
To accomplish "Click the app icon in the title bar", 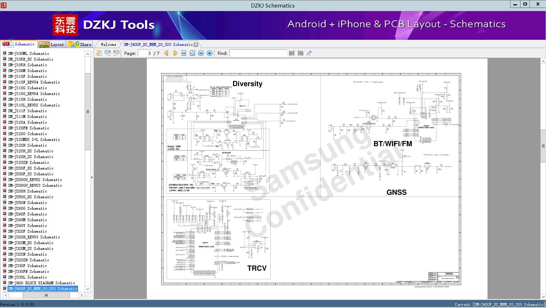I will (x=3, y=5).
